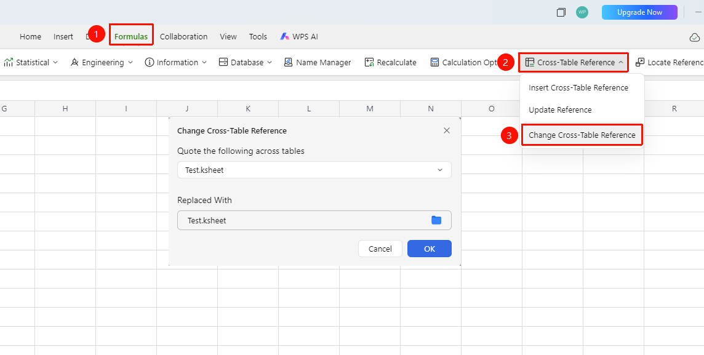Confirm the dialog with OK
Image resolution: width=704 pixels, height=355 pixels.
(430, 249)
